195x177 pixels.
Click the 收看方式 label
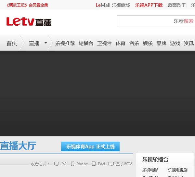pos(40,164)
